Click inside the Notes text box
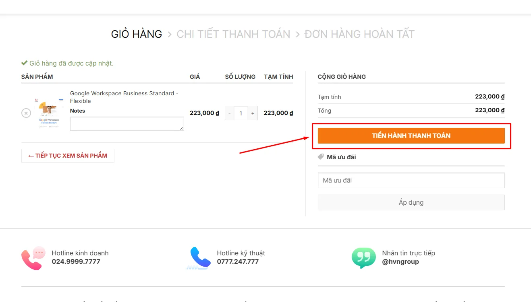 click(127, 124)
